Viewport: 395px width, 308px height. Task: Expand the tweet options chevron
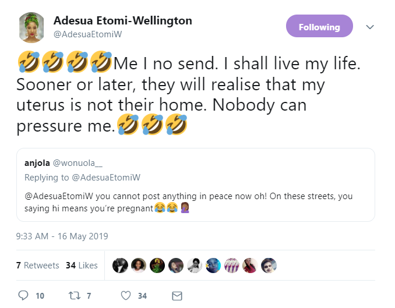369,27
